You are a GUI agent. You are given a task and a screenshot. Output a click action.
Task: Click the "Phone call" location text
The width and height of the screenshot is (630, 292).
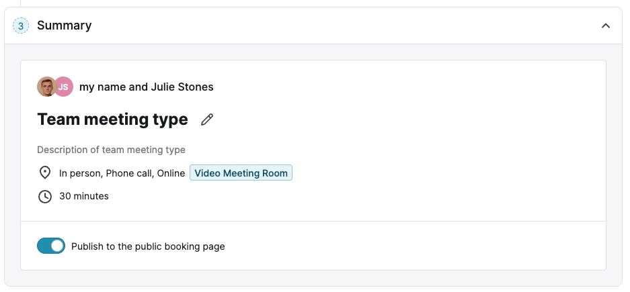pos(128,173)
